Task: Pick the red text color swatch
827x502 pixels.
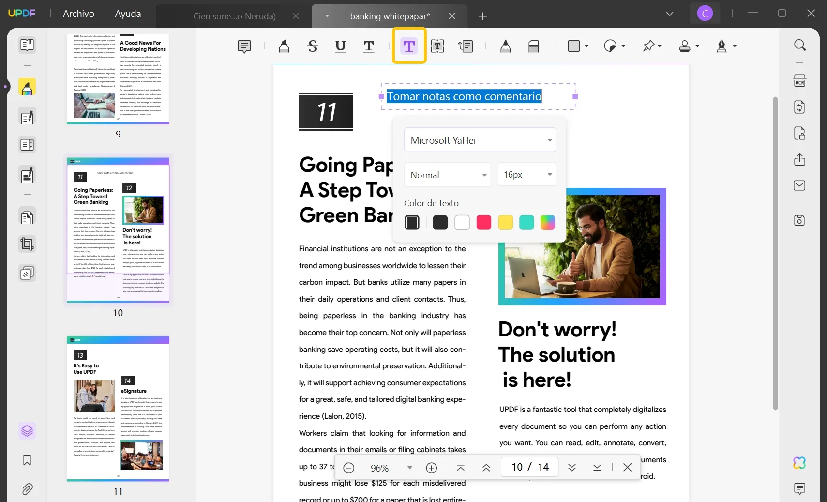Action: point(484,223)
